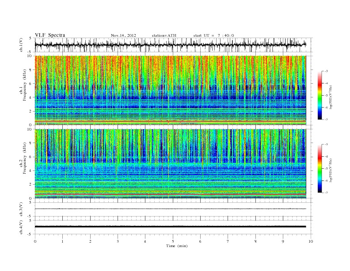This screenshot has width=350, height=271.
Task: Click the ch.3(V) axis label
Action: coord(21,209)
